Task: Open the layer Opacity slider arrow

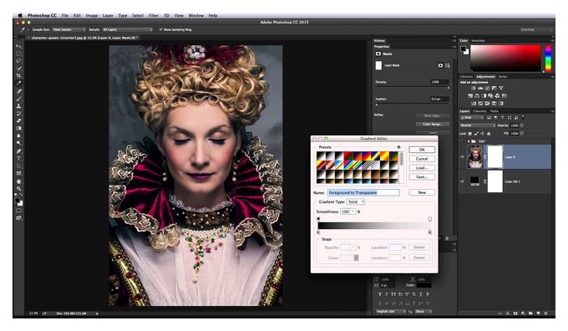Action: (x=522, y=125)
